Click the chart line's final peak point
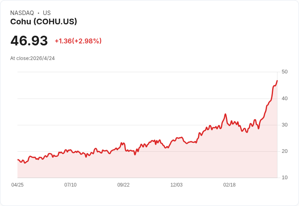Image resolution: width=299 pixels, height=206 pixels. (277, 81)
